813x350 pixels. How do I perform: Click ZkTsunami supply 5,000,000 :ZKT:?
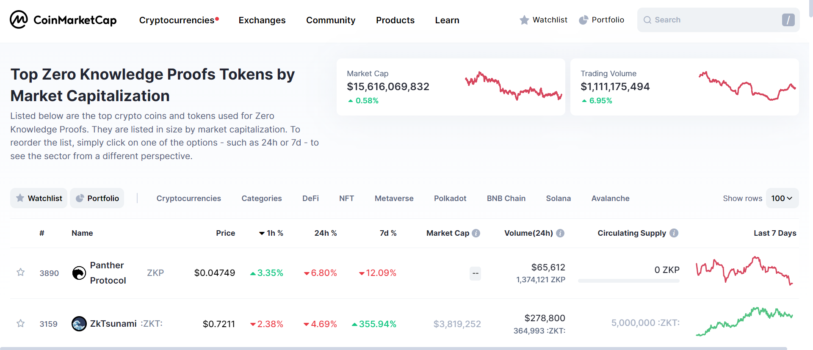645,323
